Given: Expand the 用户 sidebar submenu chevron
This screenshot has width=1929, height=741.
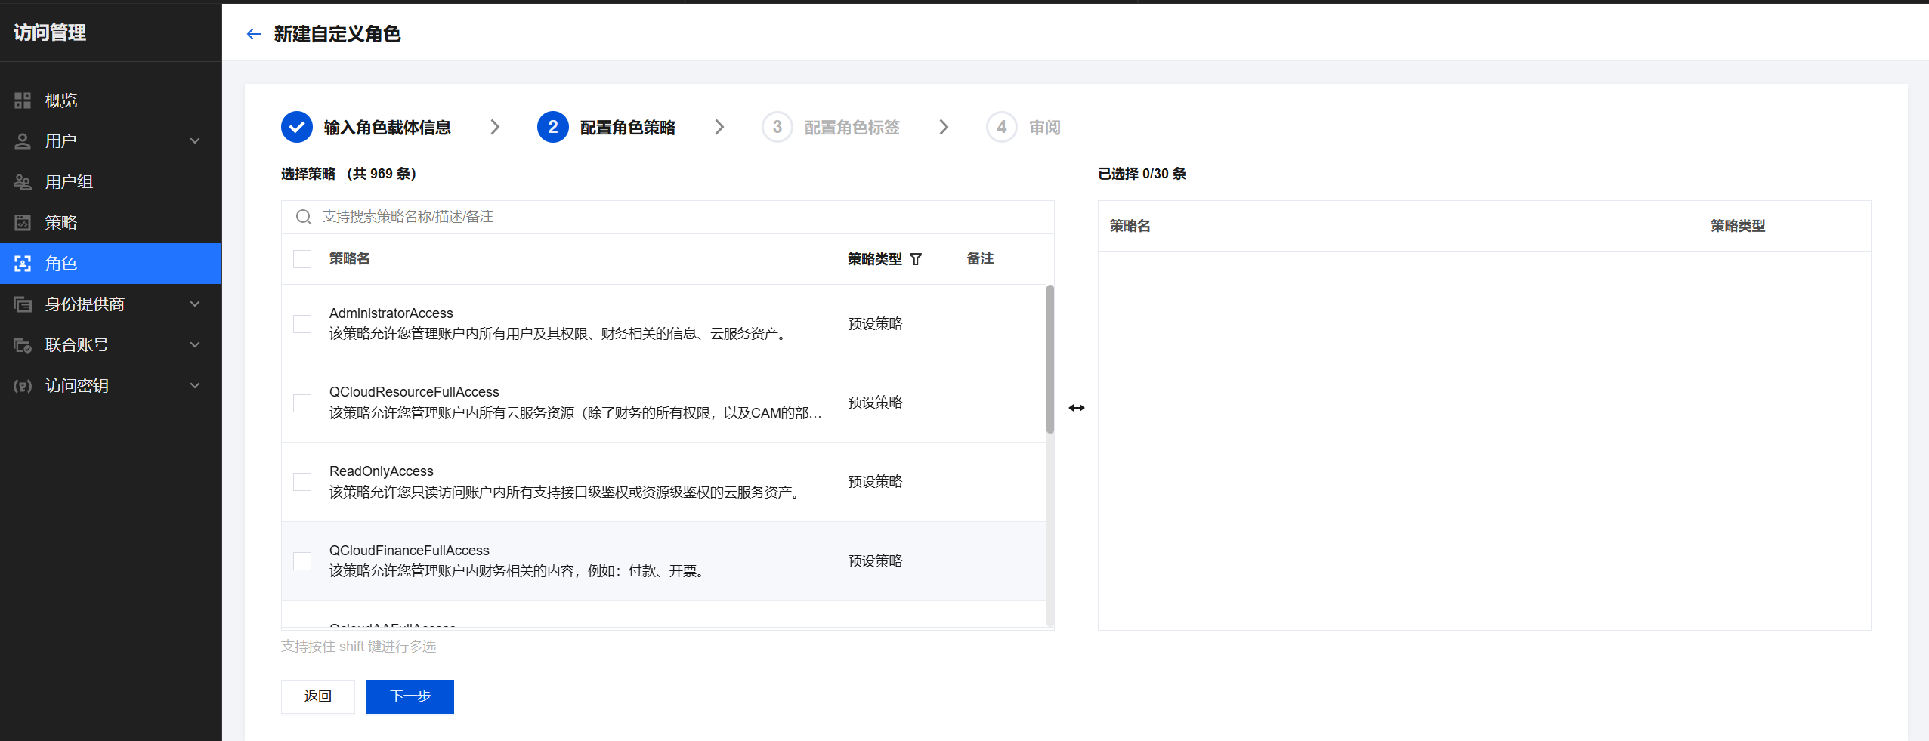Looking at the screenshot, I should click(x=195, y=141).
